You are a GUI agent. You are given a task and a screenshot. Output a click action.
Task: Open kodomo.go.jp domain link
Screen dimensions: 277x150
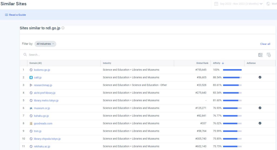pos(42,70)
